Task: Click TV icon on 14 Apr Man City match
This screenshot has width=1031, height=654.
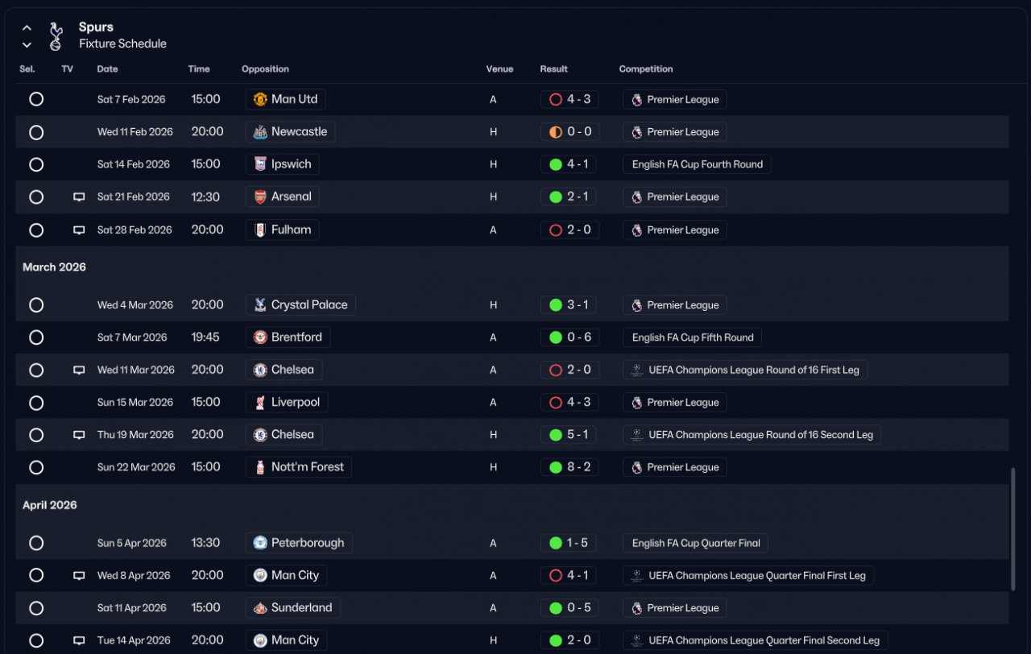Action: click(79, 641)
